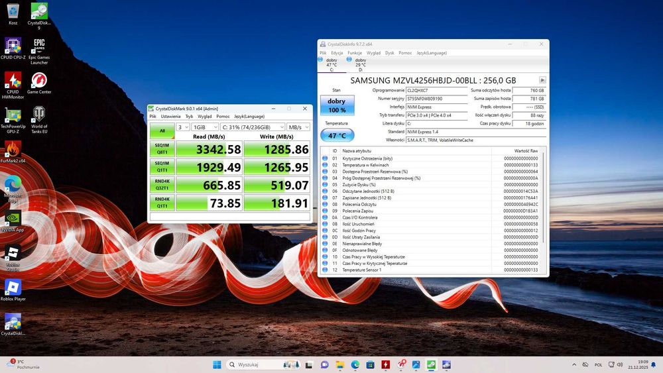The height and width of the screenshot is (373, 663).
Task: Open Game Center desktop icon
Action: (x=39, y=83)
